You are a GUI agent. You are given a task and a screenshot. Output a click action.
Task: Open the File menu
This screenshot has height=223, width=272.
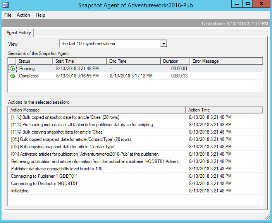pos(8,15)
